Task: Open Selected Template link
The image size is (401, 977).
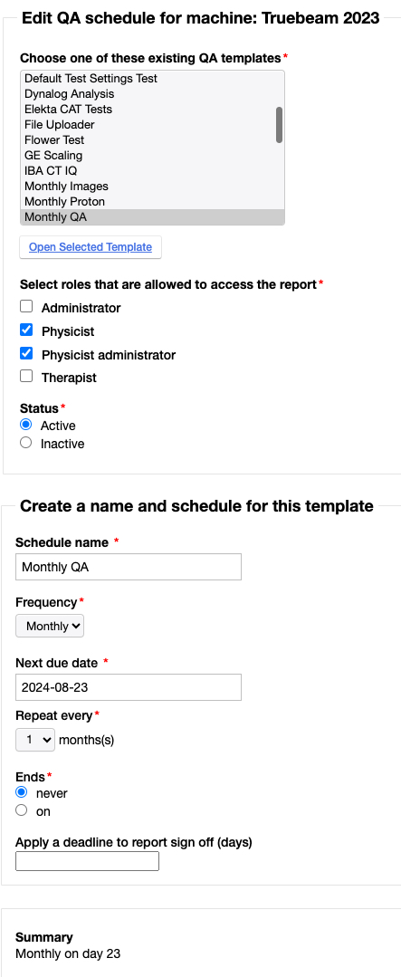Action: pos(91,247)
